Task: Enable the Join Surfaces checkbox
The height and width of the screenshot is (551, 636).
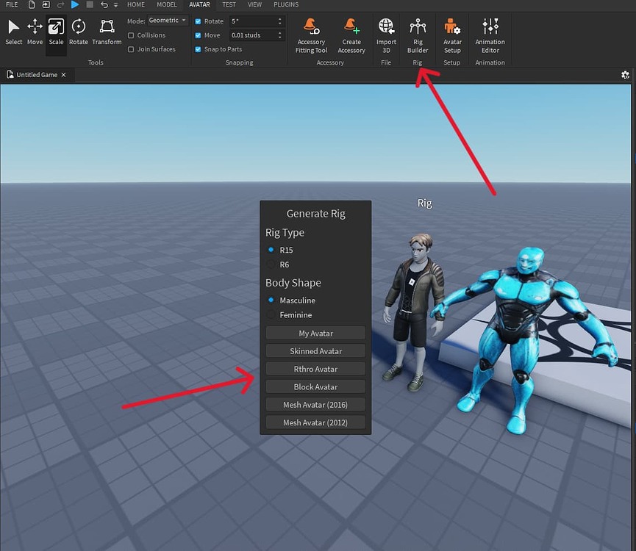Action: coord(131,49)
